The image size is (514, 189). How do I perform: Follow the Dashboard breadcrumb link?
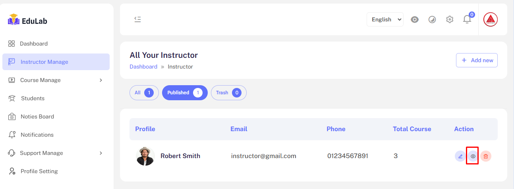click(x=143, y=67)
